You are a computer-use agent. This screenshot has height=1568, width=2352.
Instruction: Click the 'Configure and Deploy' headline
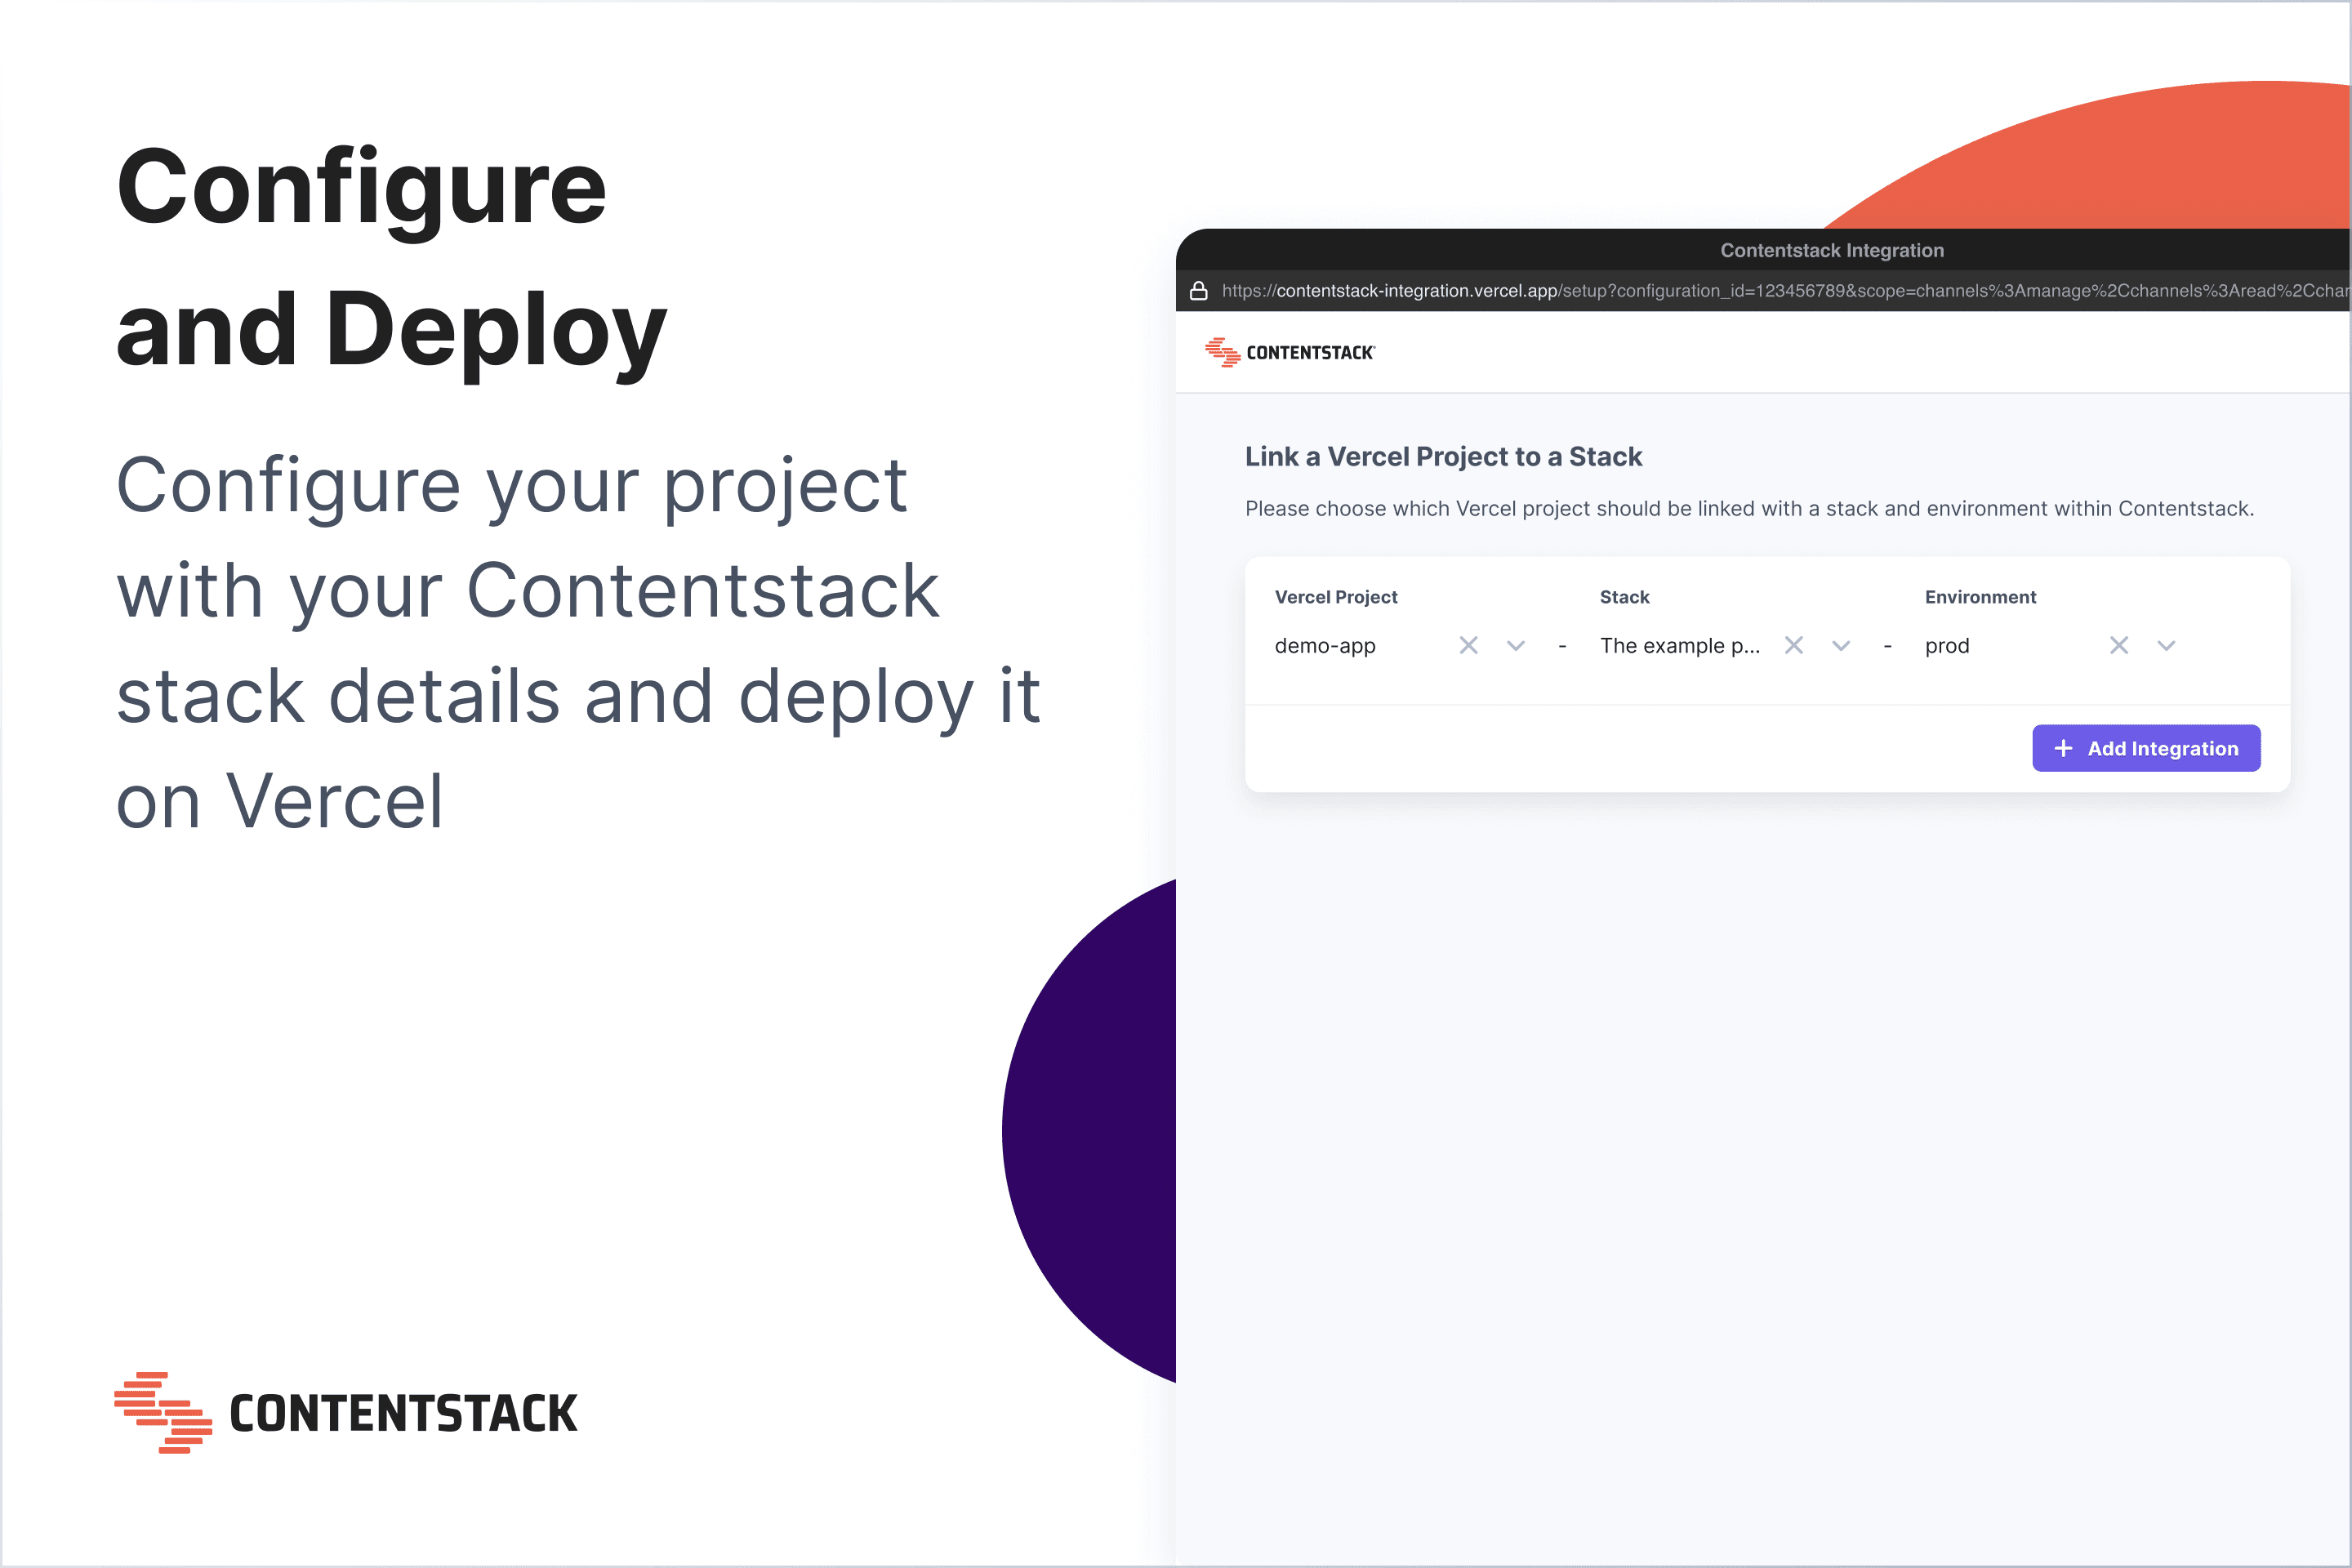pyautogui.click(x=390, y=258)
